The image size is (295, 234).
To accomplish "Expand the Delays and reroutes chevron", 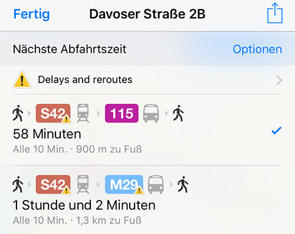I will click(279, 80).
